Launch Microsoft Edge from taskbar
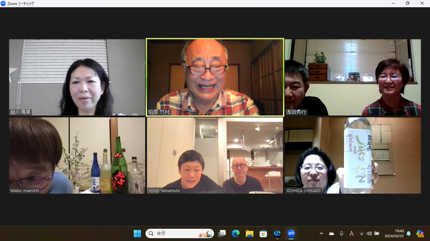Image resolution: width=430 pixels, height=241 pixels. (236, 234)
